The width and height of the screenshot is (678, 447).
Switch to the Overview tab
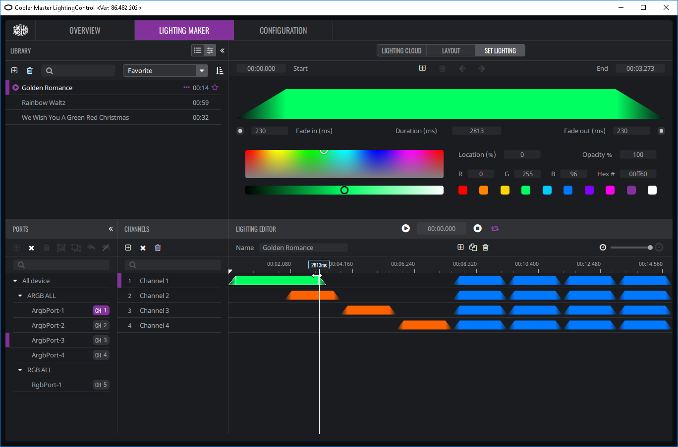pos(85,30)
